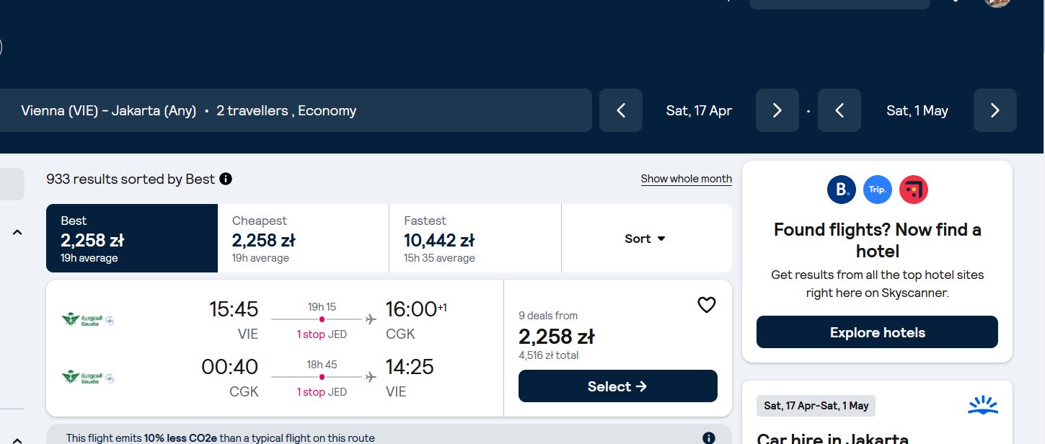Click the car hire sunrise logo

(x=983, y=406)
